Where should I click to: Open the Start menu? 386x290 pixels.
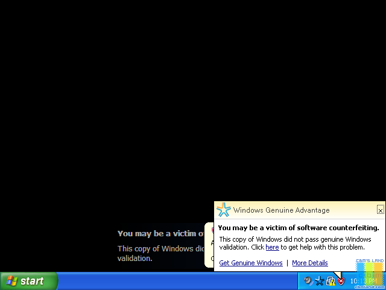[x=29, y=281]
